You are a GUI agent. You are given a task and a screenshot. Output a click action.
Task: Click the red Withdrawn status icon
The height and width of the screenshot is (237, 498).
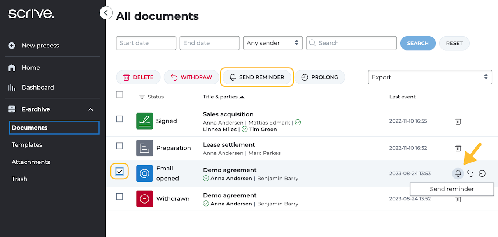(144, 198)
